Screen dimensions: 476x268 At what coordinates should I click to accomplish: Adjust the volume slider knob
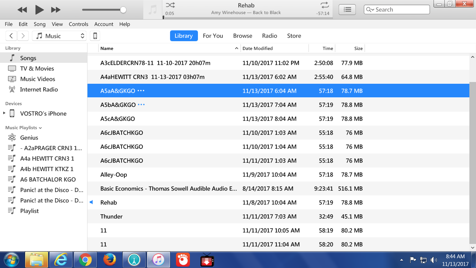click(123, 10)
